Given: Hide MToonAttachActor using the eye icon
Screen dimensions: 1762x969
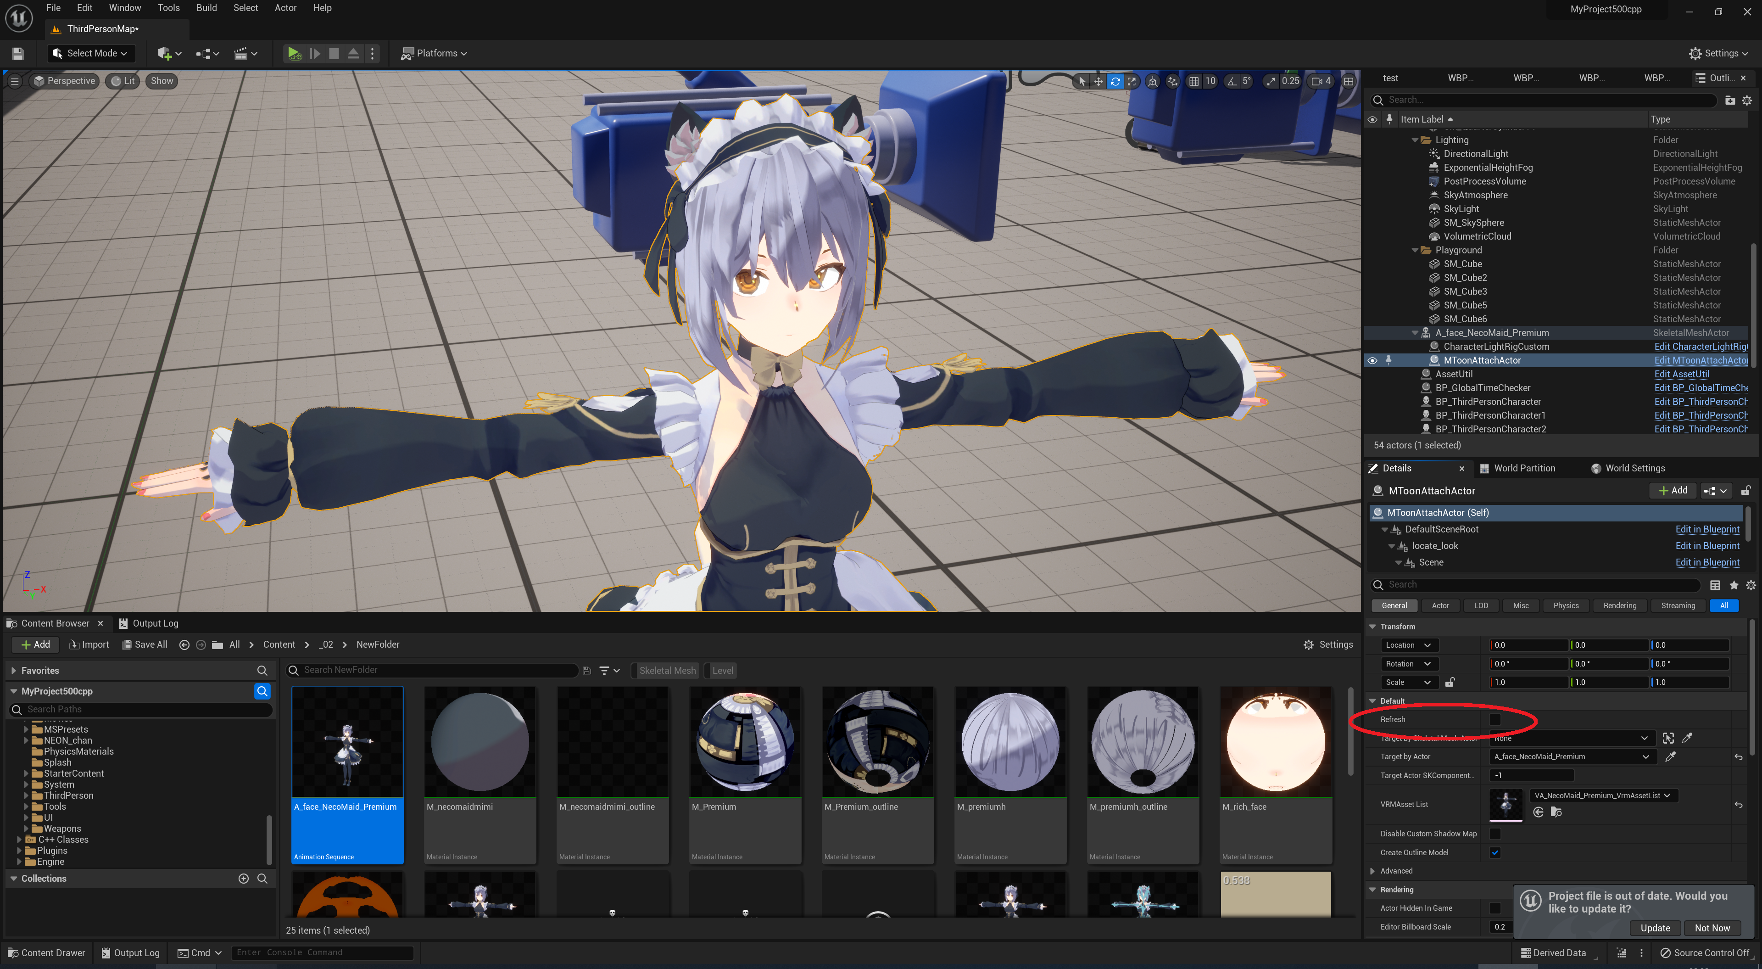Looking at the screenshot, I should 1372,361.
